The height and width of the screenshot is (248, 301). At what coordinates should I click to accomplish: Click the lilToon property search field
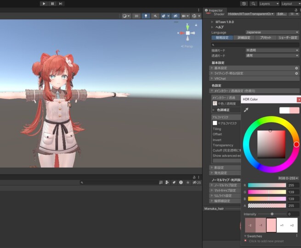pos(255,45)
